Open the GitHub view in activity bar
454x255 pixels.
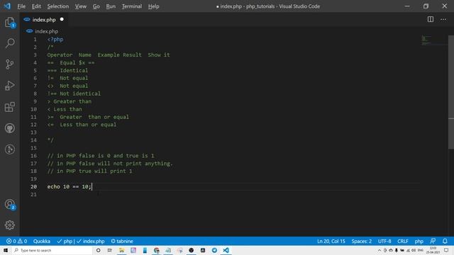point(9,128)
